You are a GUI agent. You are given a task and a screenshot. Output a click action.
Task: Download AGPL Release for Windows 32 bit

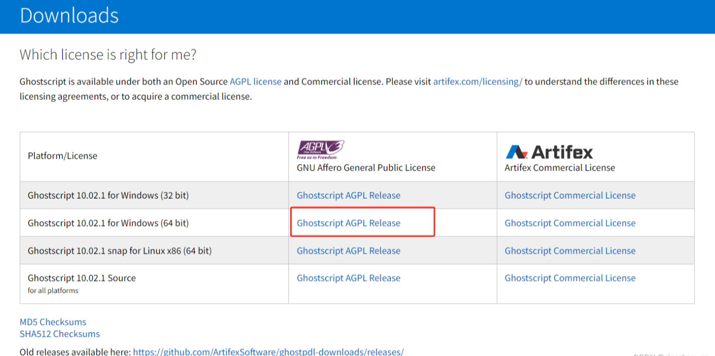pos(348,195)
